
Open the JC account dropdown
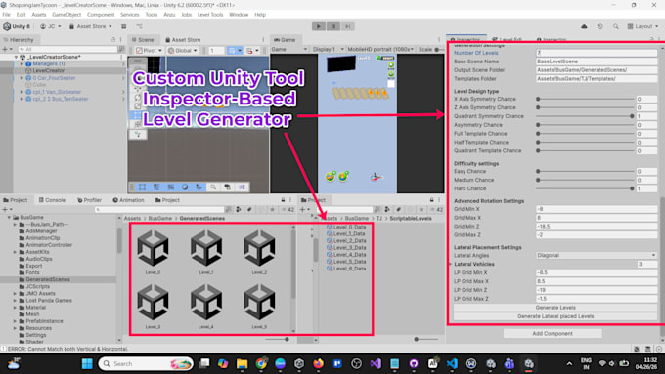coord(51,26)
